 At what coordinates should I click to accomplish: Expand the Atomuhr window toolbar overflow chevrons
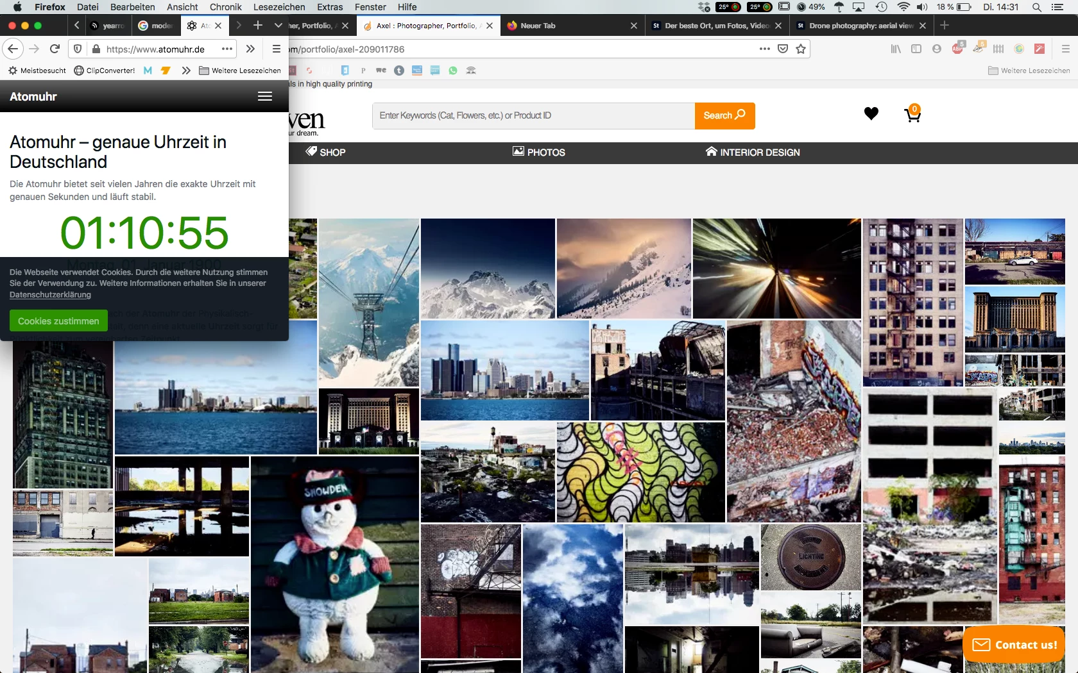point(250,49)
